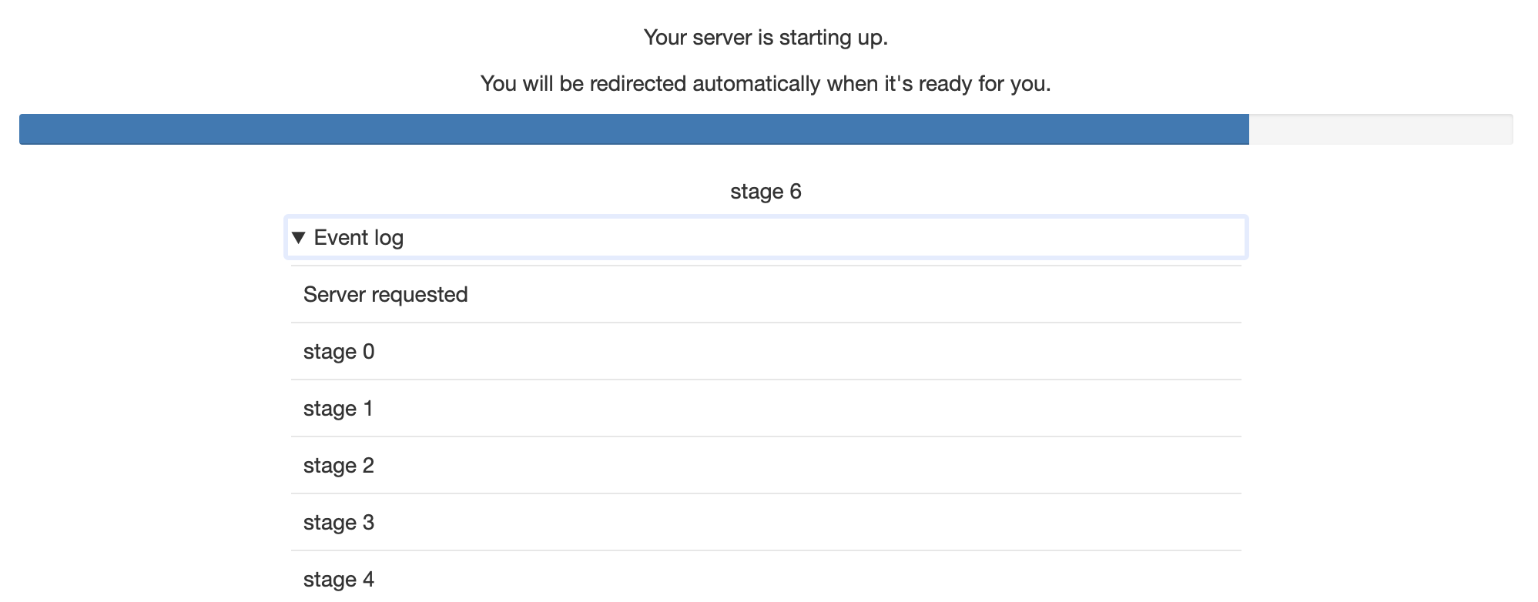Select the Server requested log entry

[385, 294]
